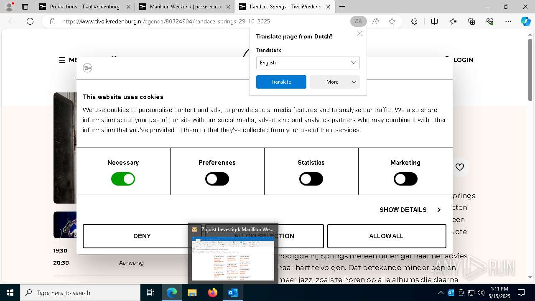Image resolution: width=535 pixels, height=301 pixels.
Task: Click Allow All cookies button
Action: pos(387,236)
